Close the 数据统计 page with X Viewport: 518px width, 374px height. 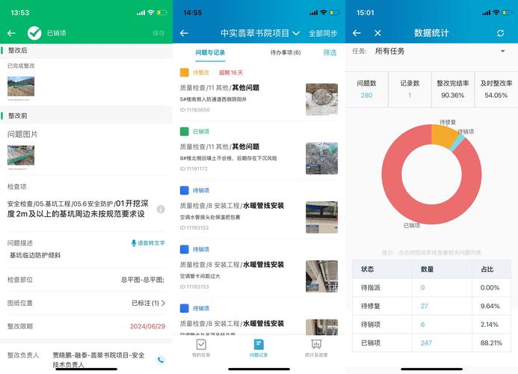pos(378,33)
